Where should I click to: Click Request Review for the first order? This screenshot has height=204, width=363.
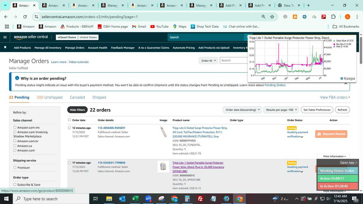331,134
